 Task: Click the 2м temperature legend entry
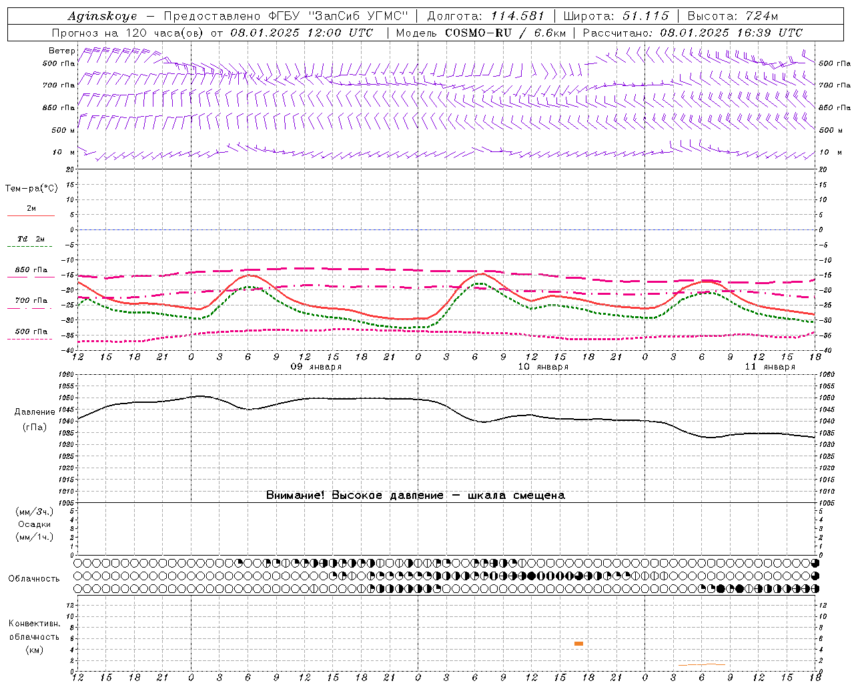click(31, 209)
